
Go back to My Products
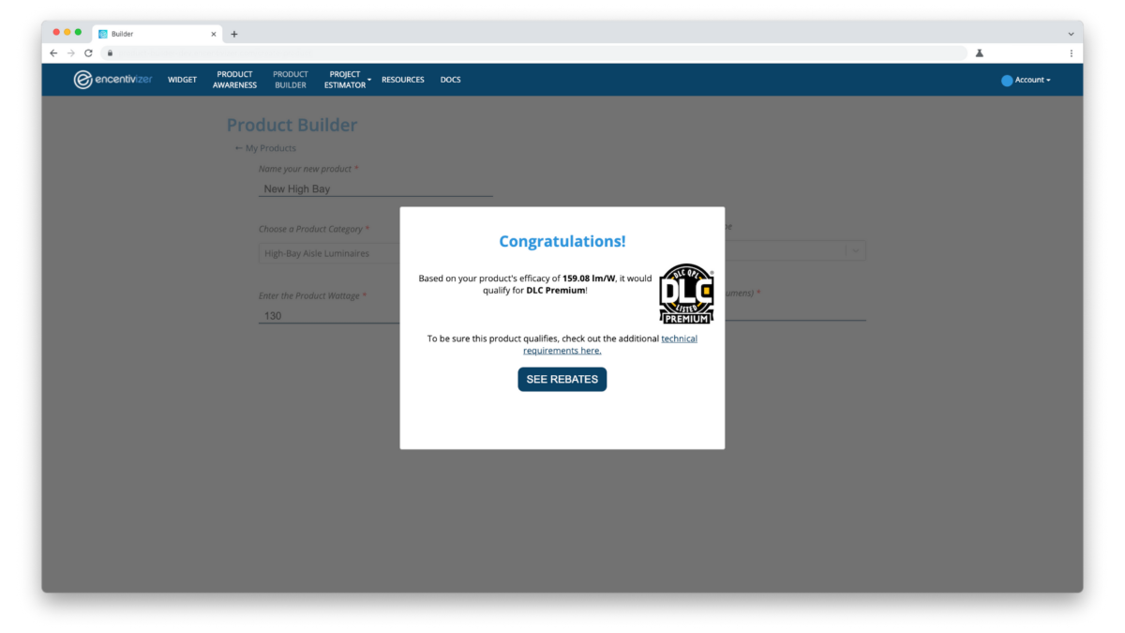(x=266, y=148)
